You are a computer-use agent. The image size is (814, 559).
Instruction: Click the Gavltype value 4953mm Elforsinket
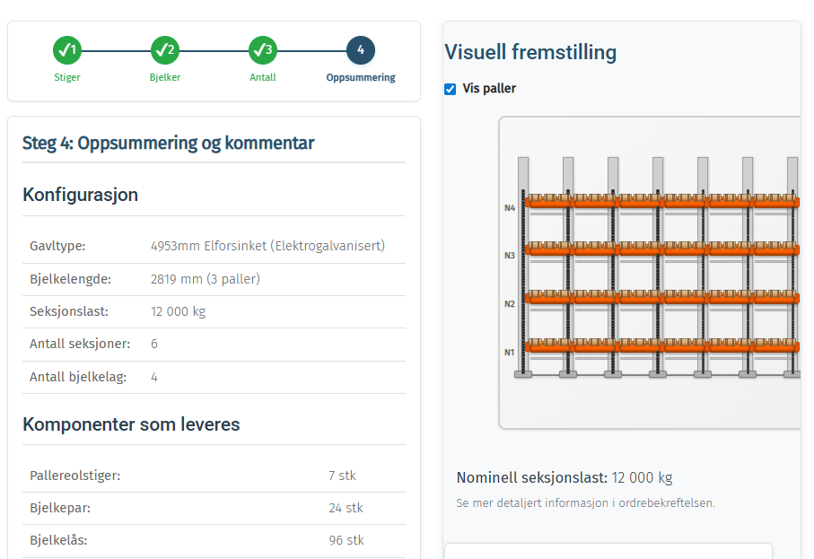(x=267, y=246)
